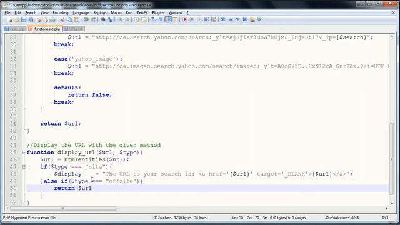Image resolution: width=400 pixels, height=225 pixels.
Task: Click 'Dos\Windows ANSI' status bar entry
Action: tap(342, 218)
